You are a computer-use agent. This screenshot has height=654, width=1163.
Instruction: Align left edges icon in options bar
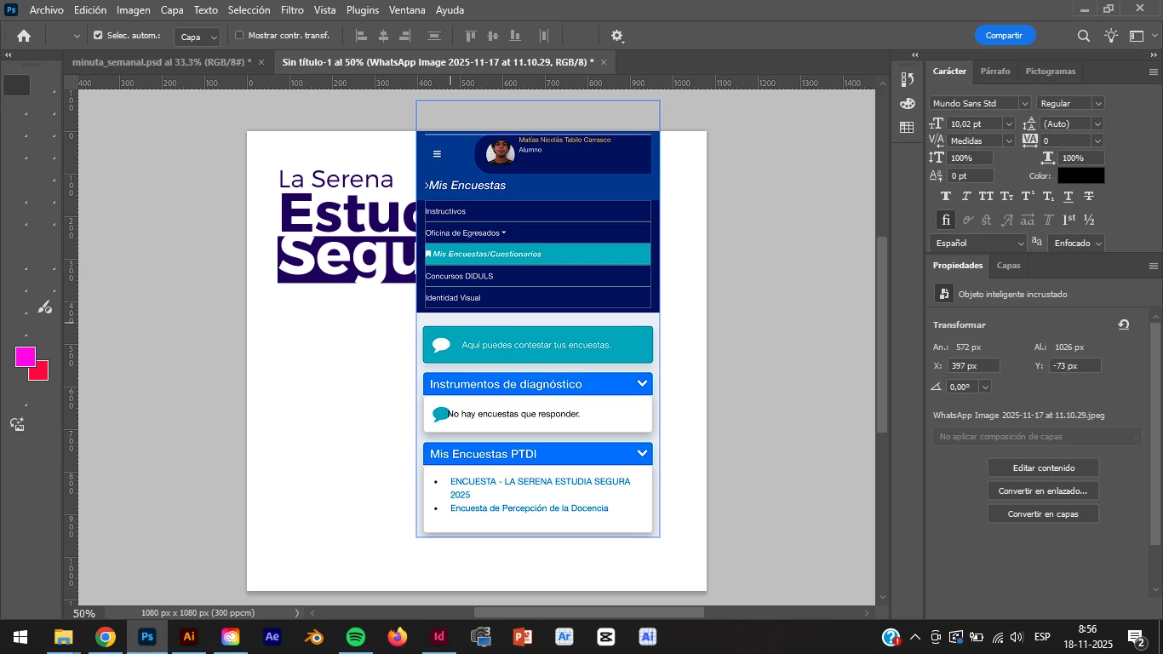coord(361,36)
